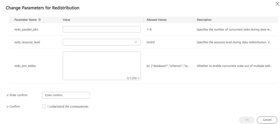The height and width of the screenshot is (124, 280).
Task: Open the redis_resource_level combo box
Action: pyautogui.click(x=101, y=42)
